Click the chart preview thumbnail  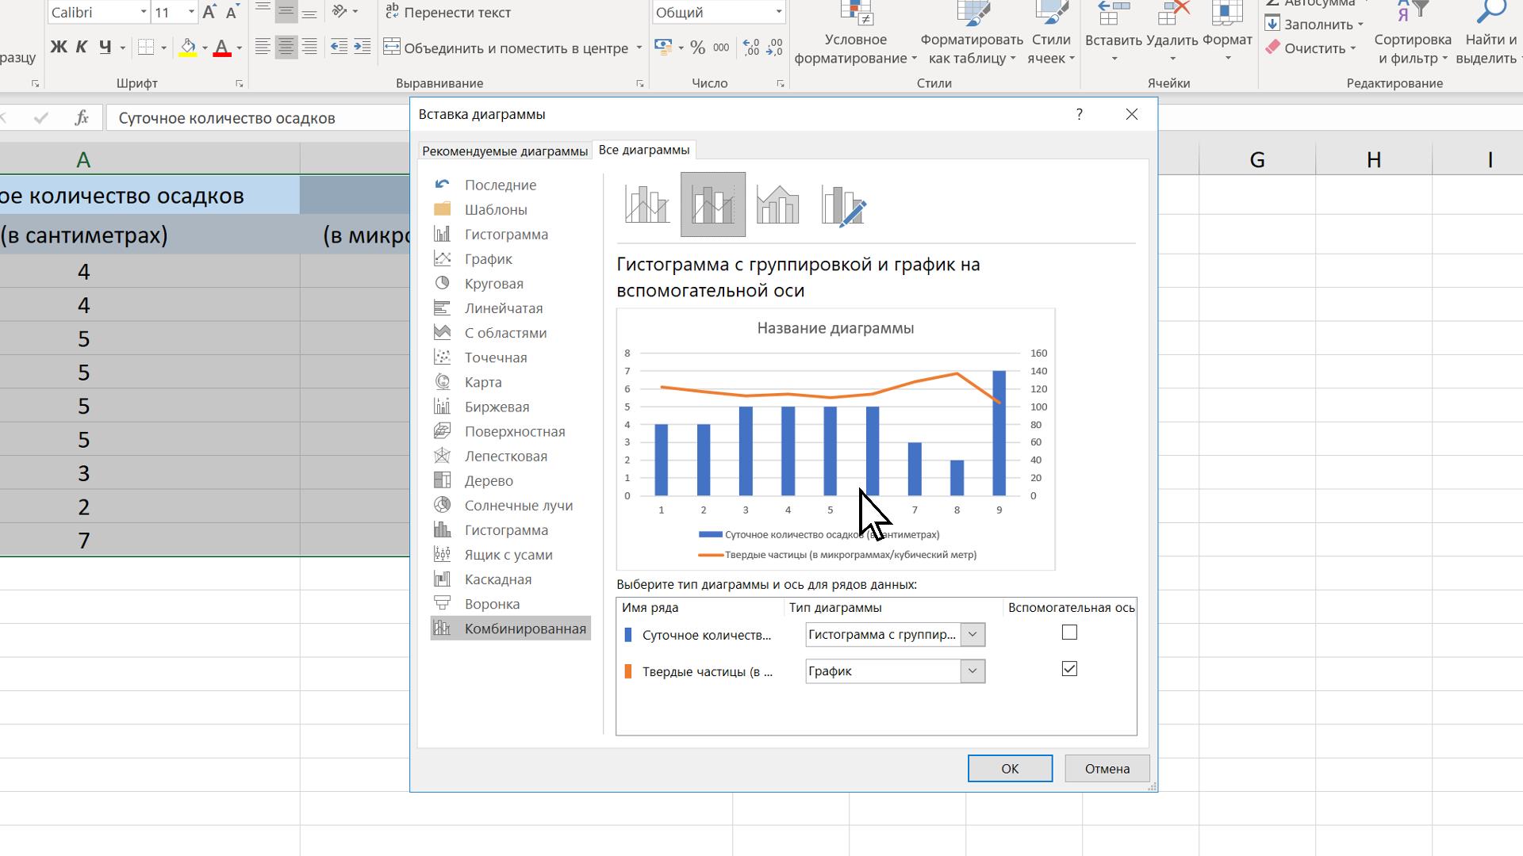[x=835, y=439]
